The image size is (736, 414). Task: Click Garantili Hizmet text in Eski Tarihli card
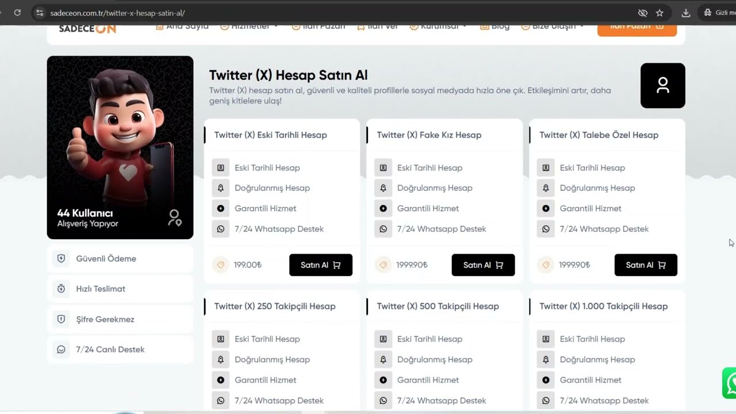coord(266,208)
